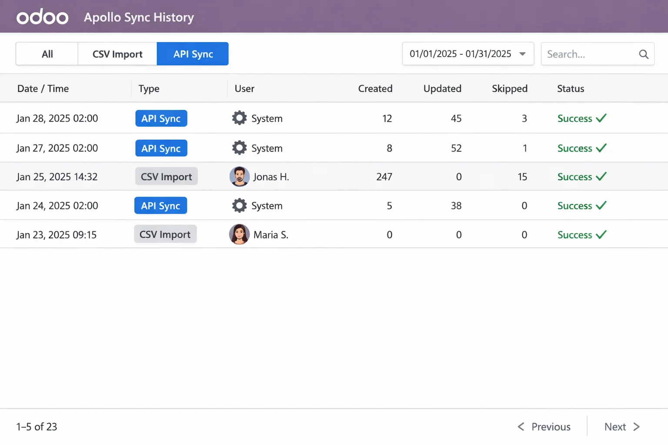Click the Success status text for Jan 25
This screenshot has height=445, width=668.
[574, 177]
